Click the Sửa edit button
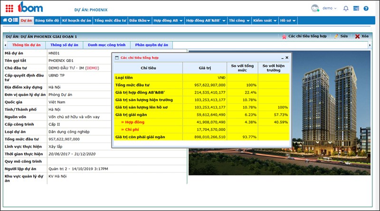This screenshot has height=211, width=380. click(341, 36)
